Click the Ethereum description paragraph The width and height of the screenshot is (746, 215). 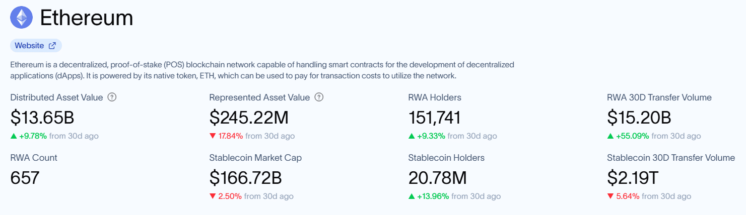[x=262, y=70]
